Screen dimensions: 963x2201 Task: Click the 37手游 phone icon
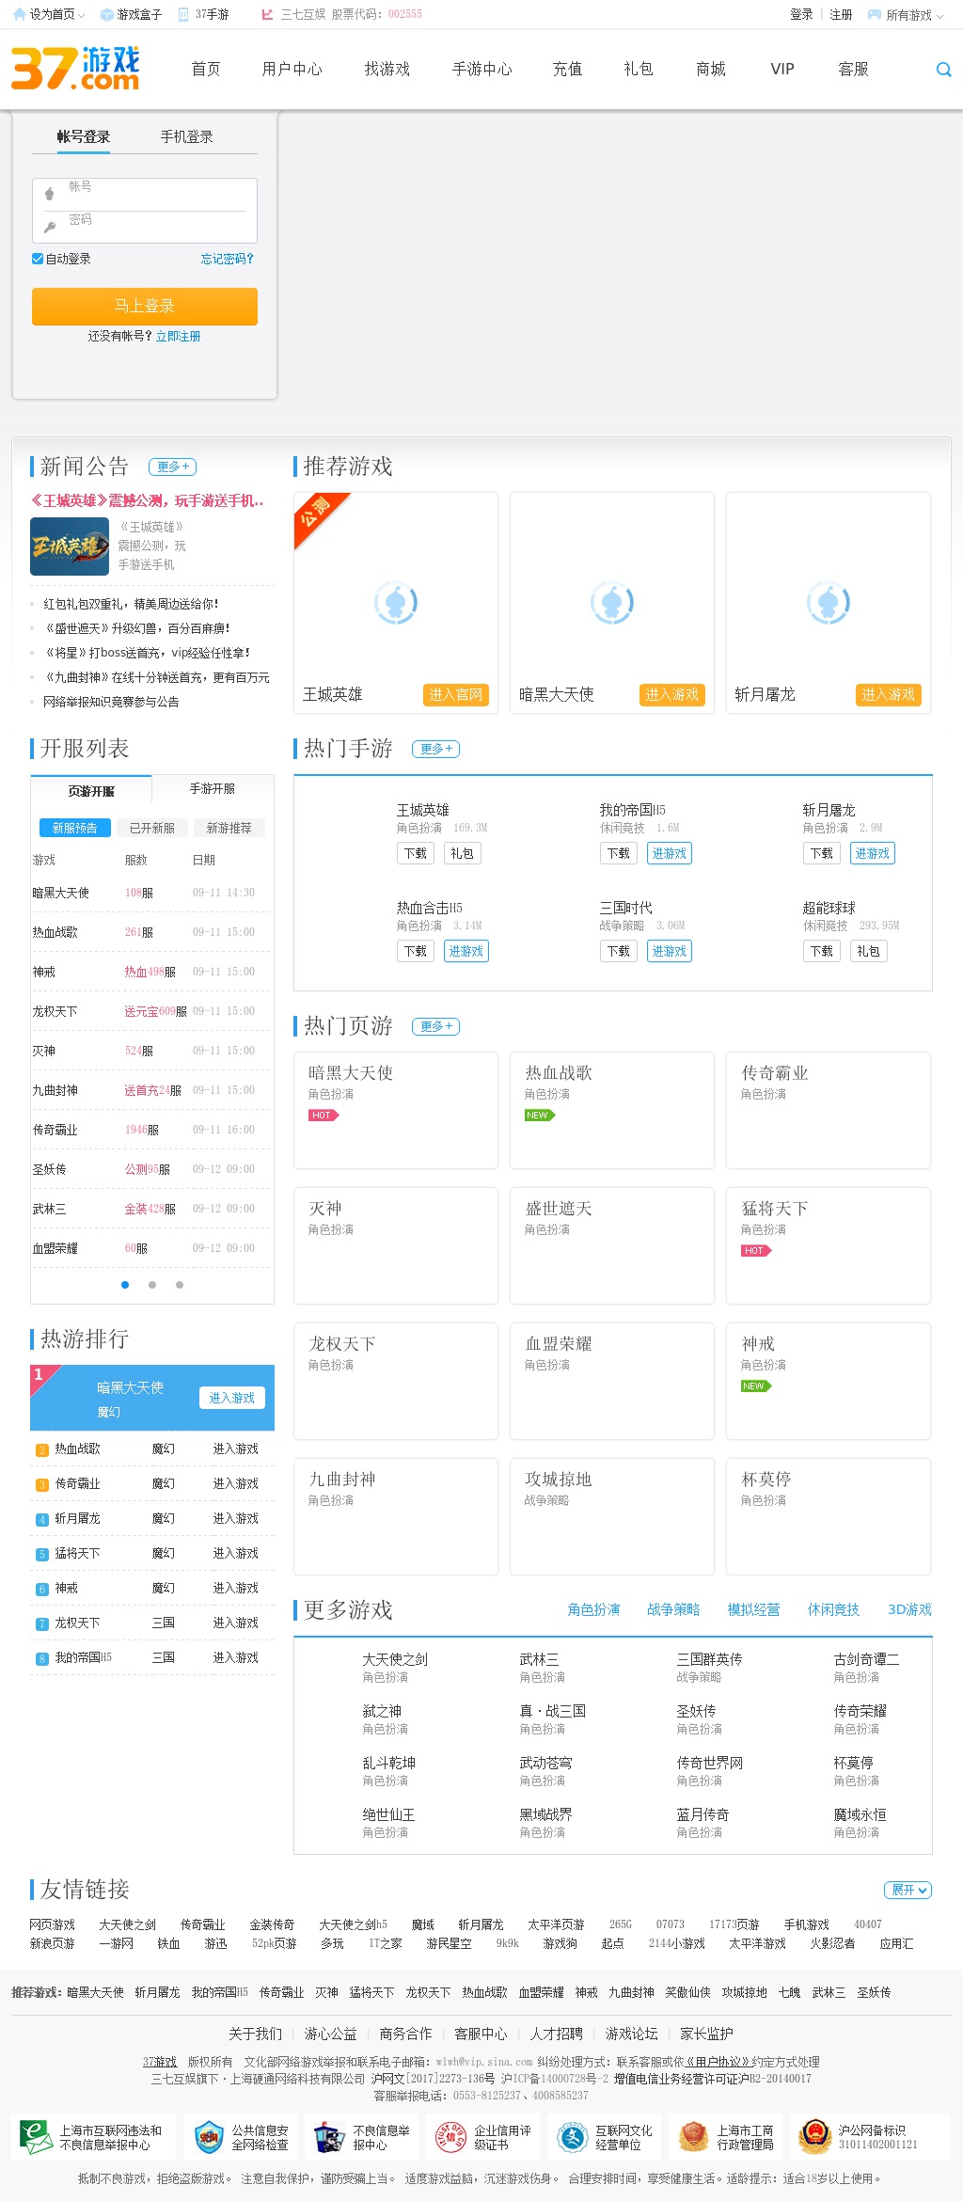[183, 14]
